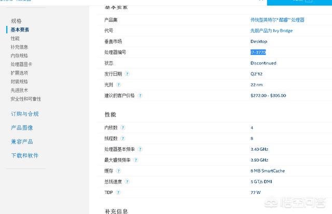Click the help icon beside 总线速度

coord(127,181)
